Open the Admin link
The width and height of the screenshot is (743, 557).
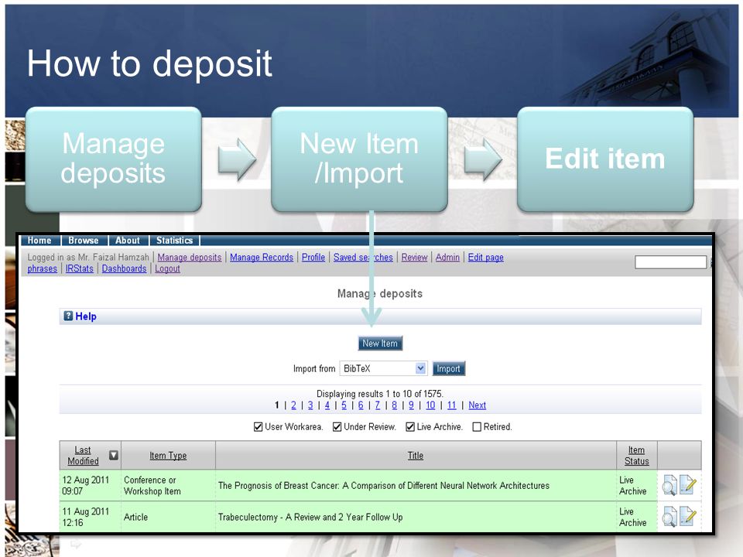click(x=448, y=257)
